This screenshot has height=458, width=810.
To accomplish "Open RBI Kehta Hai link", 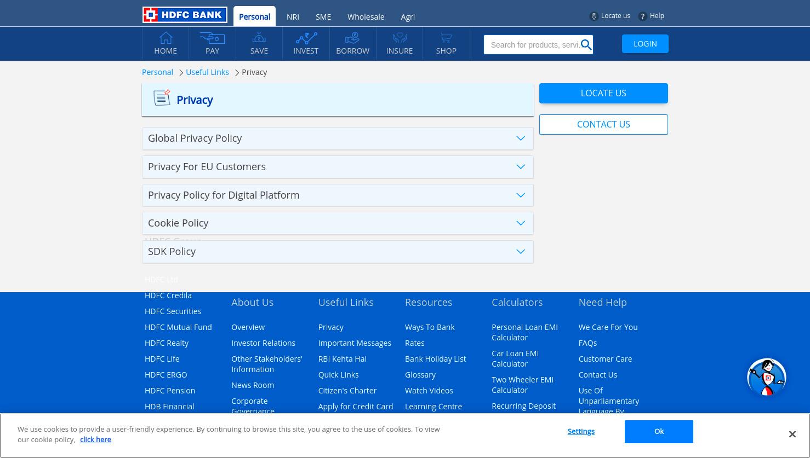I will coord(343,359).
